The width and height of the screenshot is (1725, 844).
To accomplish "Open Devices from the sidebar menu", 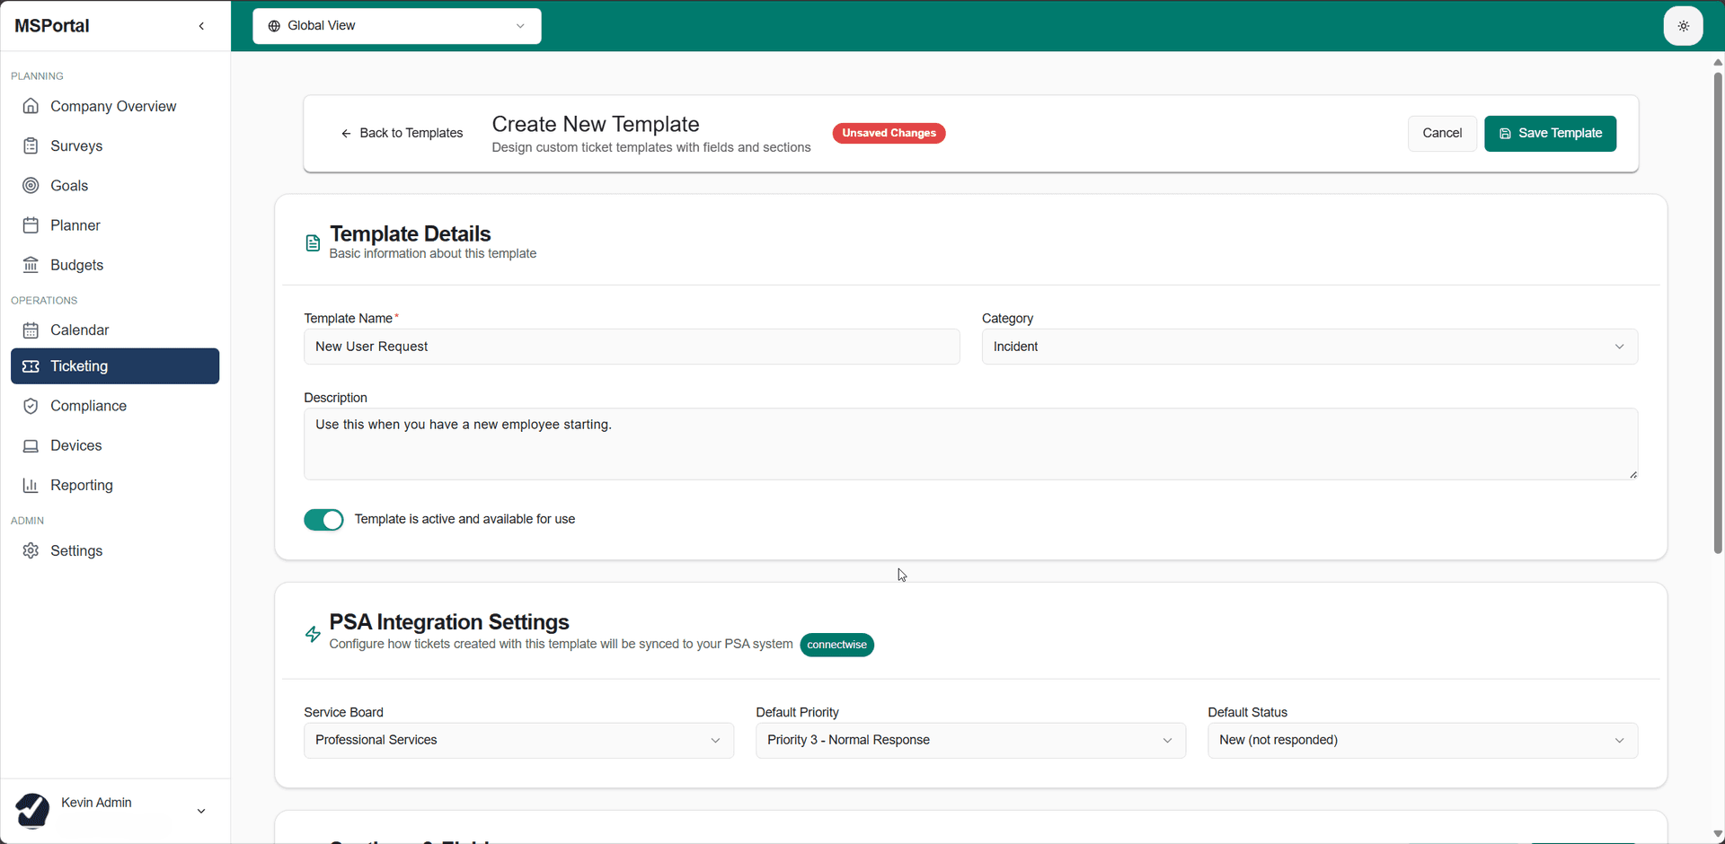I will pyautogui.click(x=75, y=445).
